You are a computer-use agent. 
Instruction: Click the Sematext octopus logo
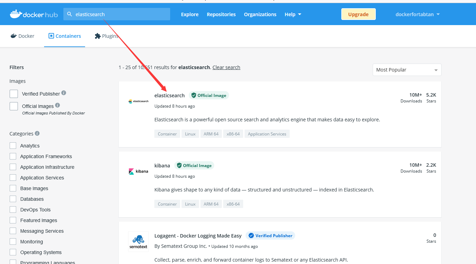point(138,242)
